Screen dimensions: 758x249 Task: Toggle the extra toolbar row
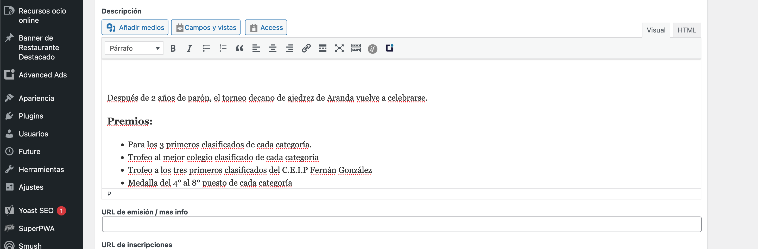click(x=356, y=48)
